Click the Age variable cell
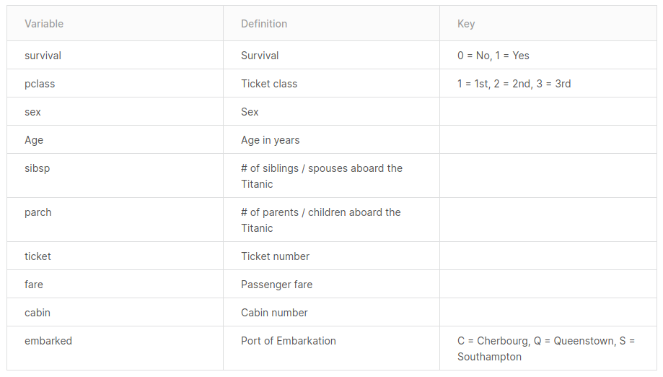The width and height of the screenshot is (663, 377). pyautogui.click(x=115, y=140)
